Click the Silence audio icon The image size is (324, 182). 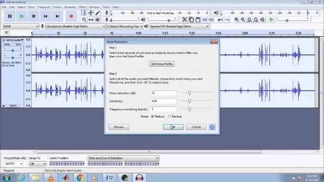tap(211, 20)
